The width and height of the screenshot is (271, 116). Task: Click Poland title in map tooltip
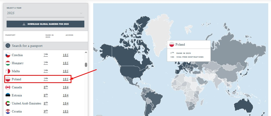click(180, 45)
